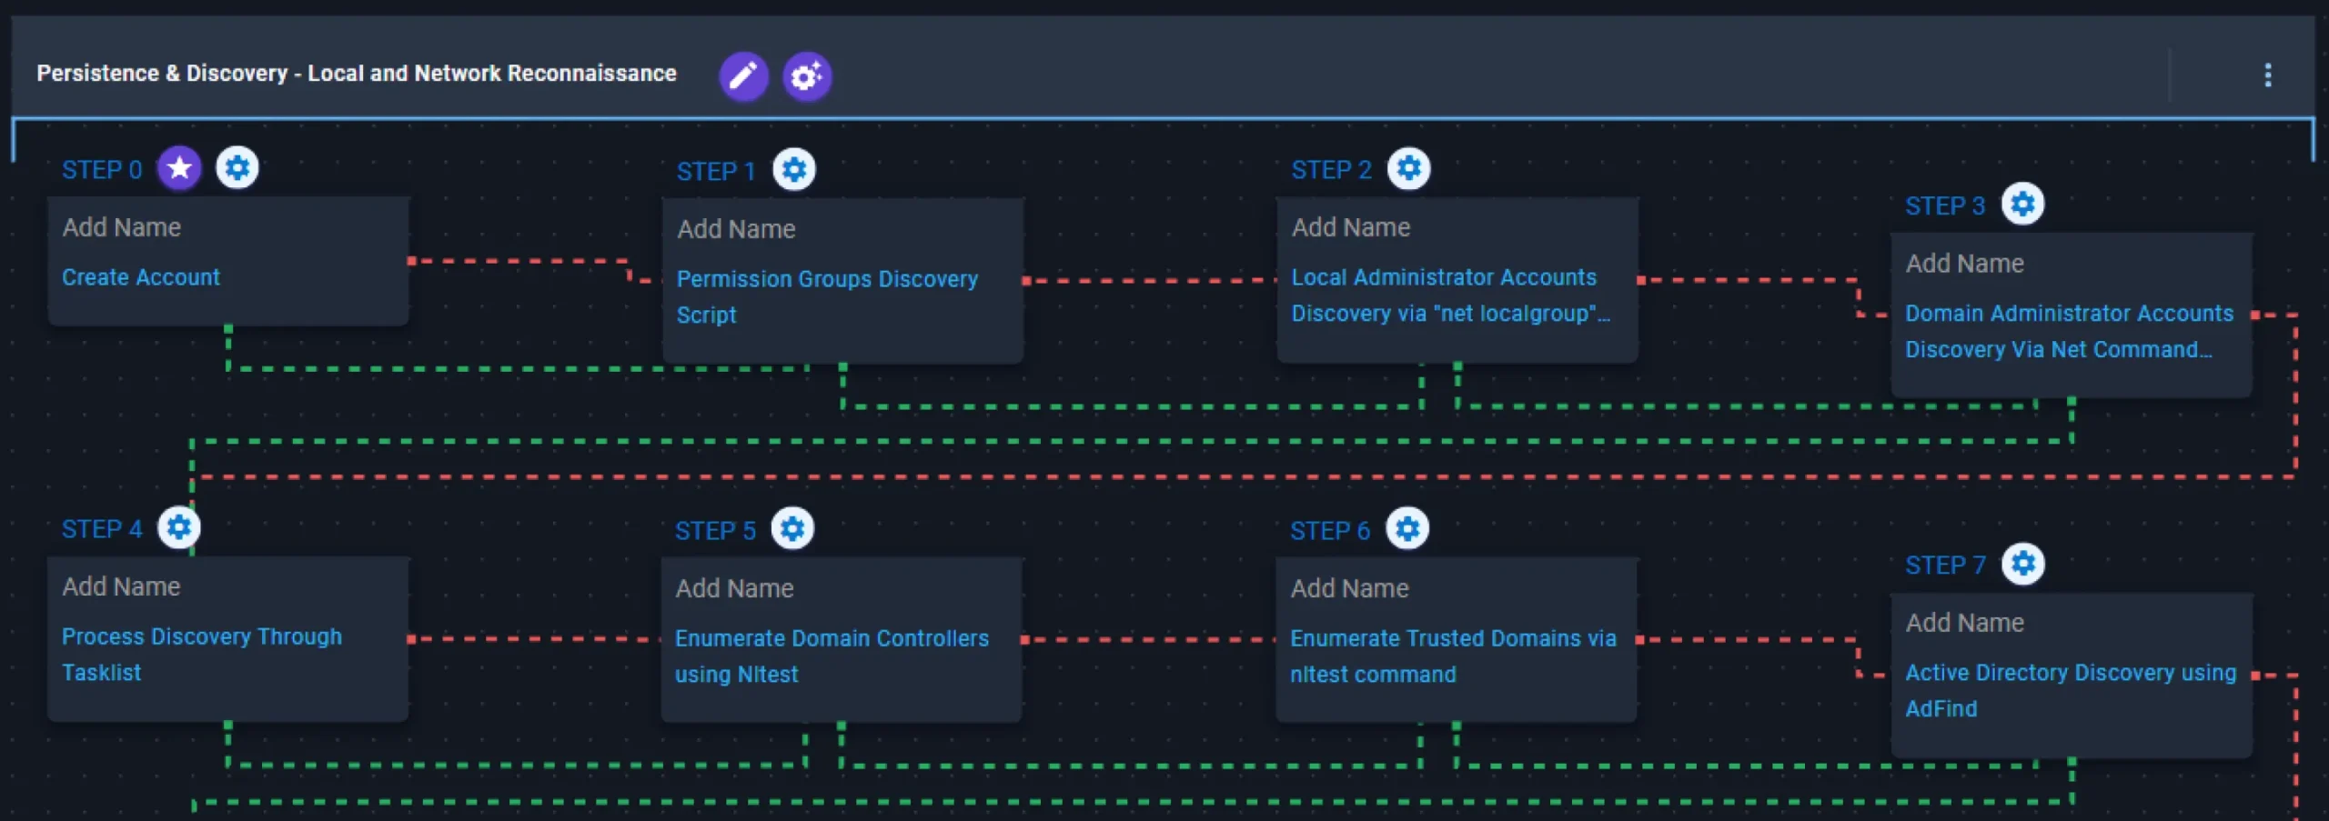Open the three-dot options menu

(2267, 75)
